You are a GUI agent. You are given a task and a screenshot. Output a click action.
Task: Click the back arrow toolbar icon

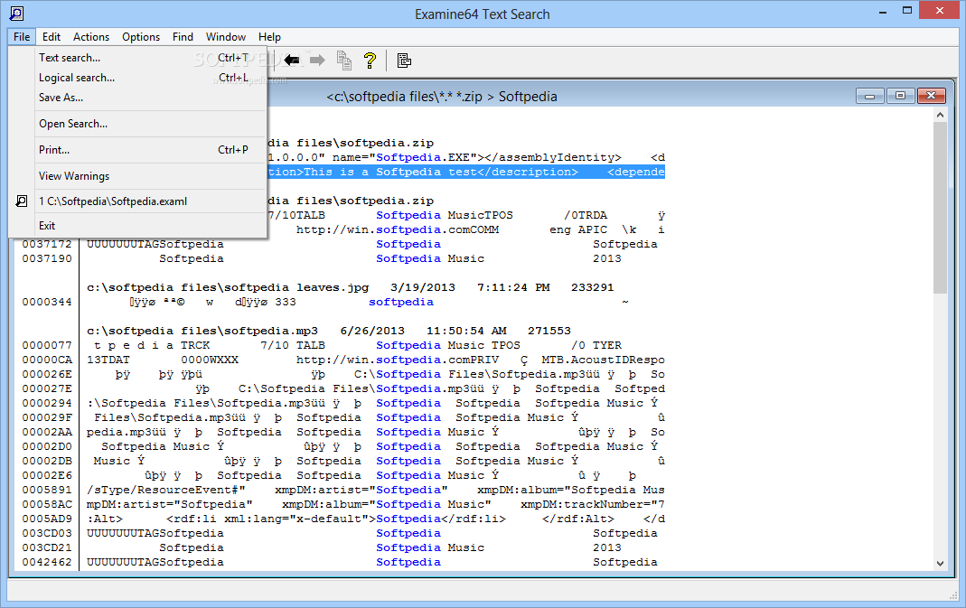(291, 61)
